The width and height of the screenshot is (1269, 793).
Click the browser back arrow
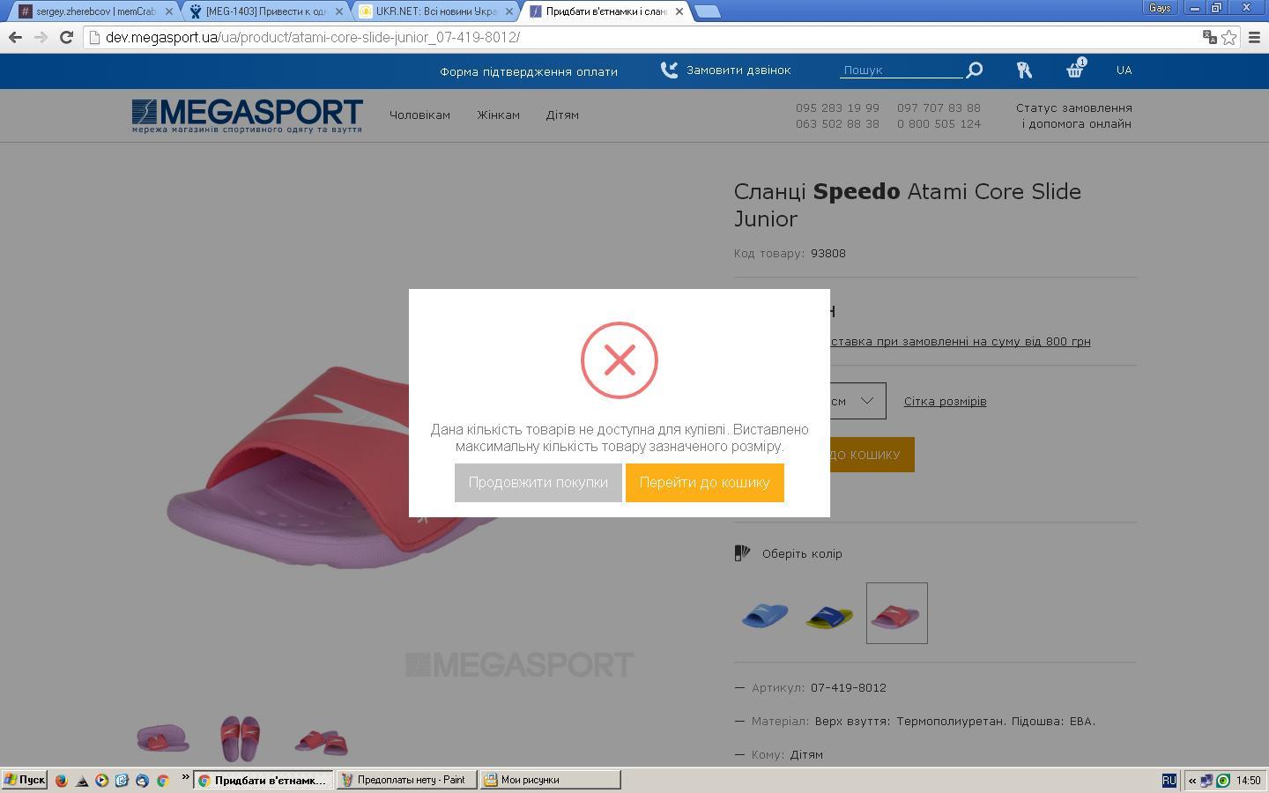[x=15, y=37]
